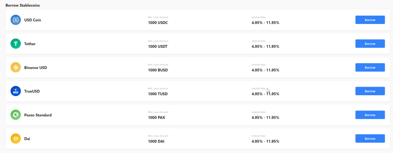The width and height of the screenshot is (393, 153).
Task: Click the 1000 DAI minimum loan amount
Action: coord(156,141)
